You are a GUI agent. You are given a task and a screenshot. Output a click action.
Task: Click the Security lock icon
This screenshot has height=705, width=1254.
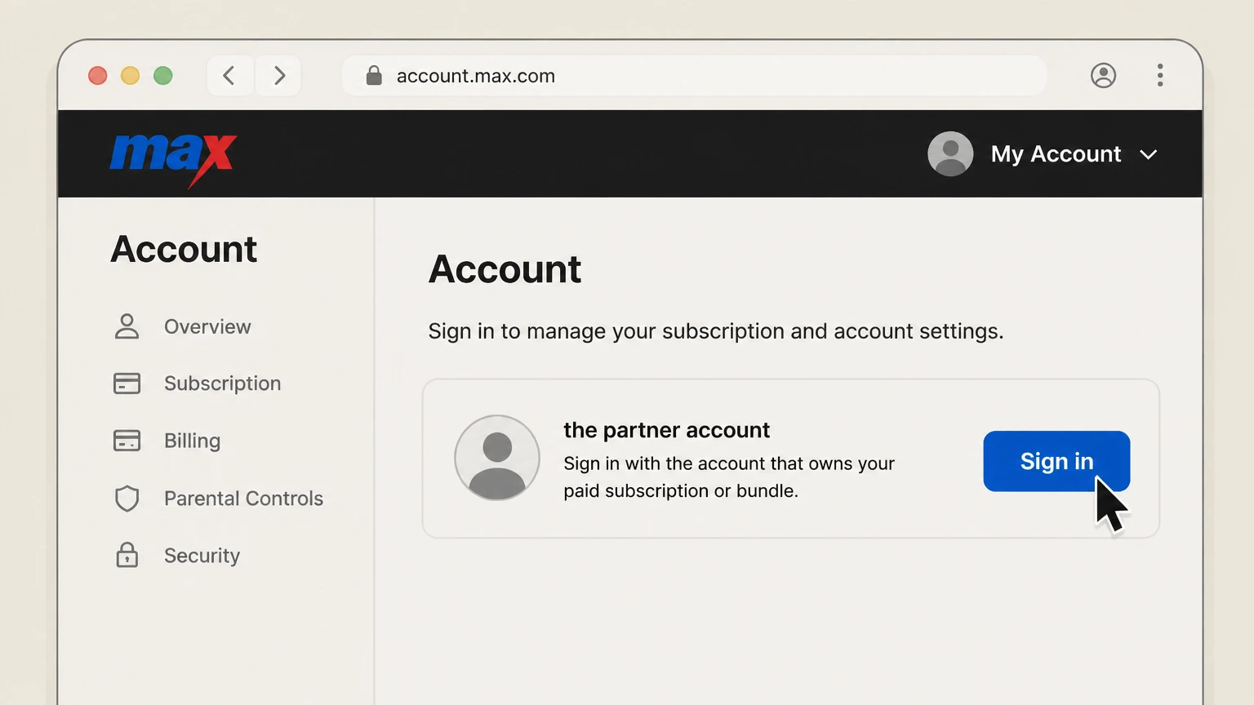click(127, 555)
